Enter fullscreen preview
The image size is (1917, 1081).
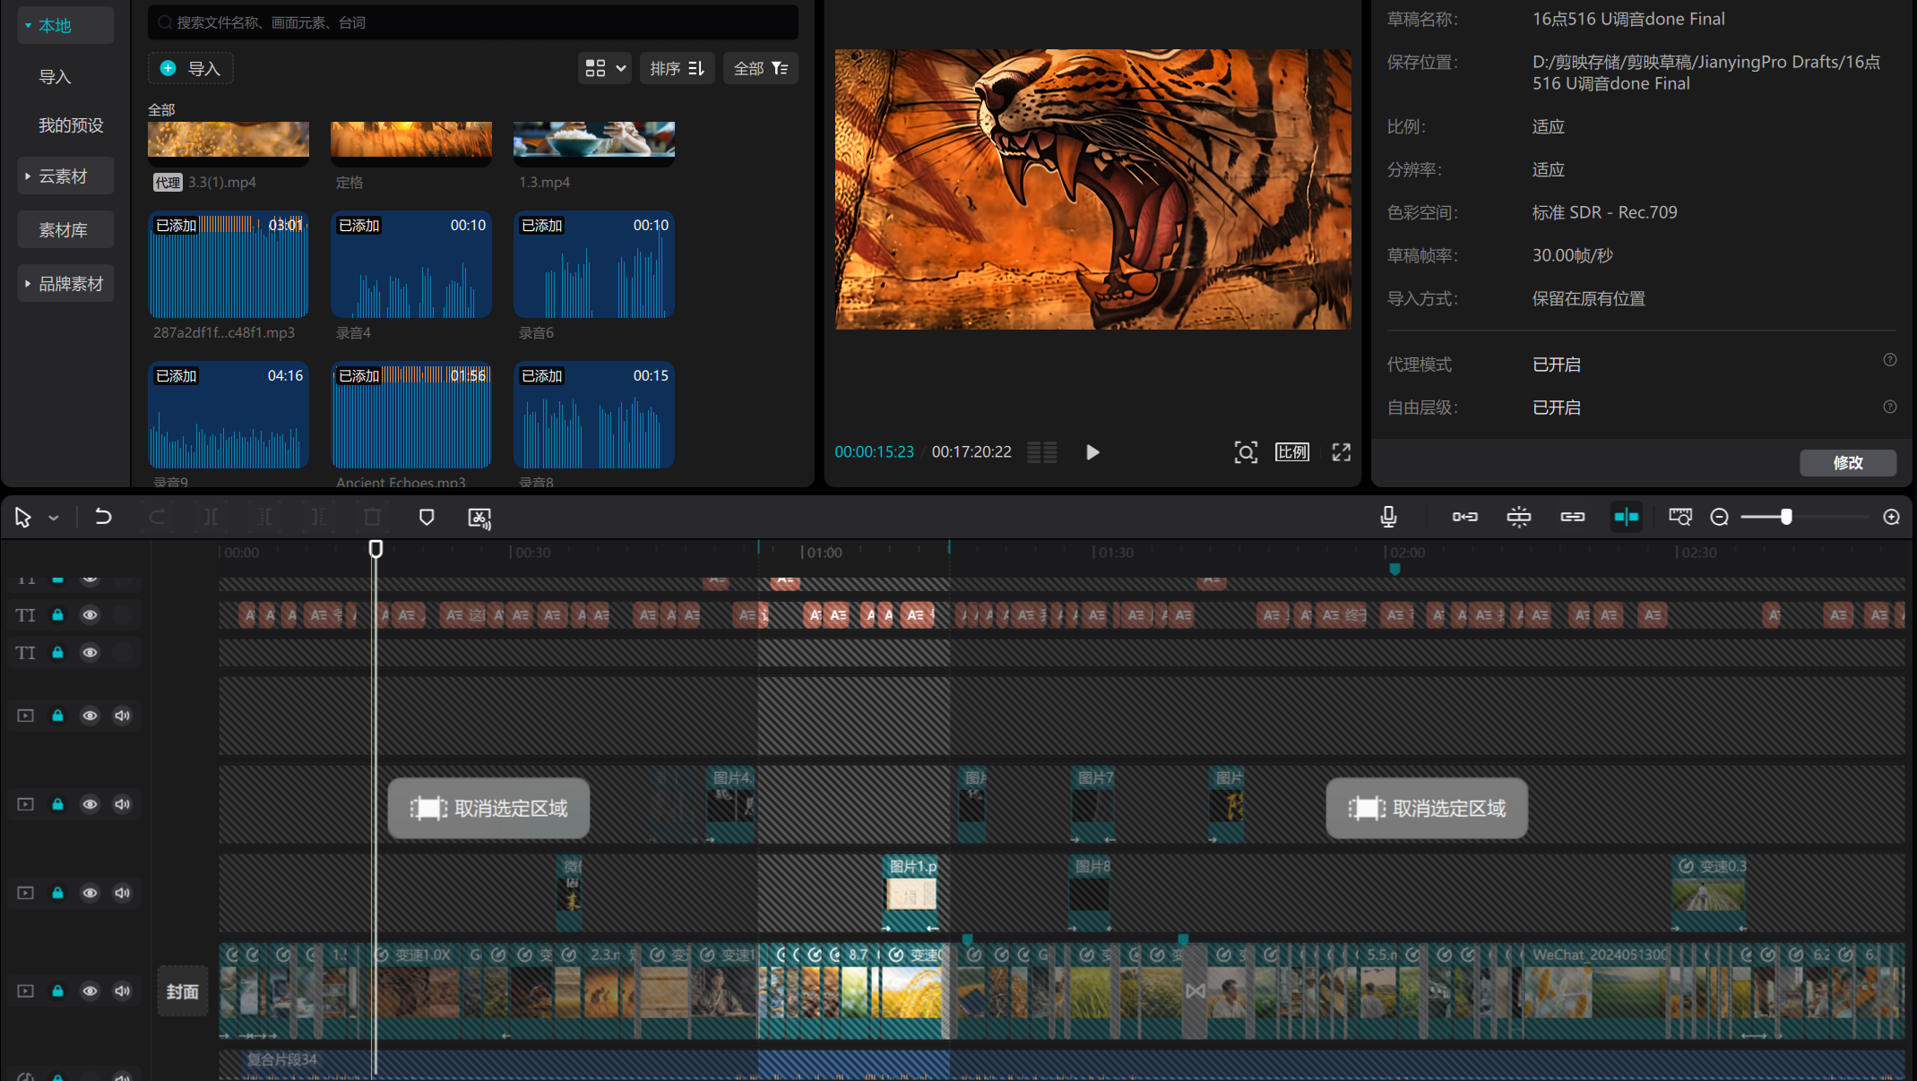(1341, 452)
